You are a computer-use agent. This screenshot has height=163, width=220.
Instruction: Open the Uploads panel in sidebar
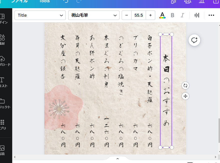click(x=5, y=61)
